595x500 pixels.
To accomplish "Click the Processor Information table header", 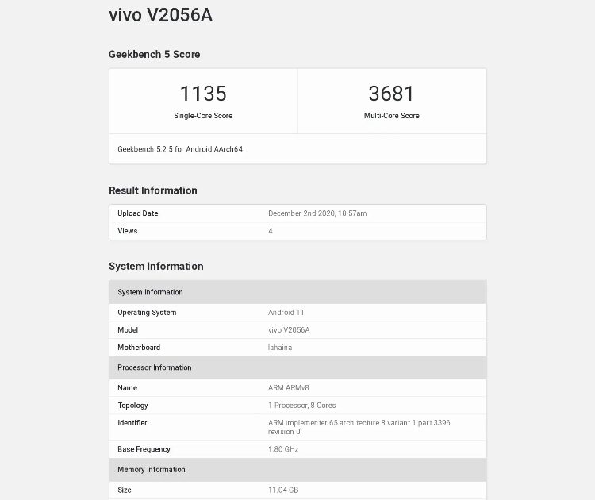I will 155,367.
